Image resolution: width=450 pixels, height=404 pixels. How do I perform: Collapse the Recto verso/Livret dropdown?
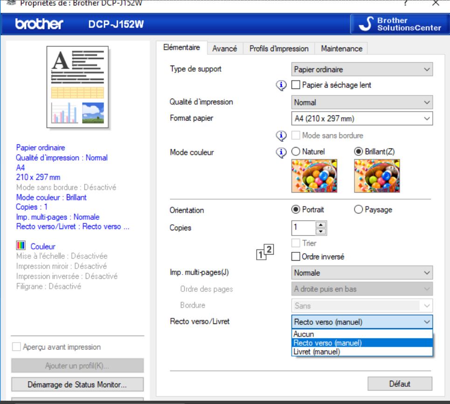coord(362,322)
